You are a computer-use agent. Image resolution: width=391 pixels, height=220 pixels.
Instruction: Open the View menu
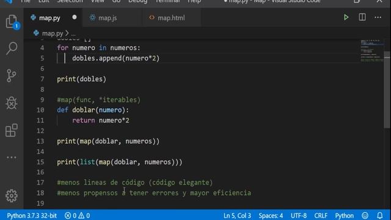pos(98,1)
